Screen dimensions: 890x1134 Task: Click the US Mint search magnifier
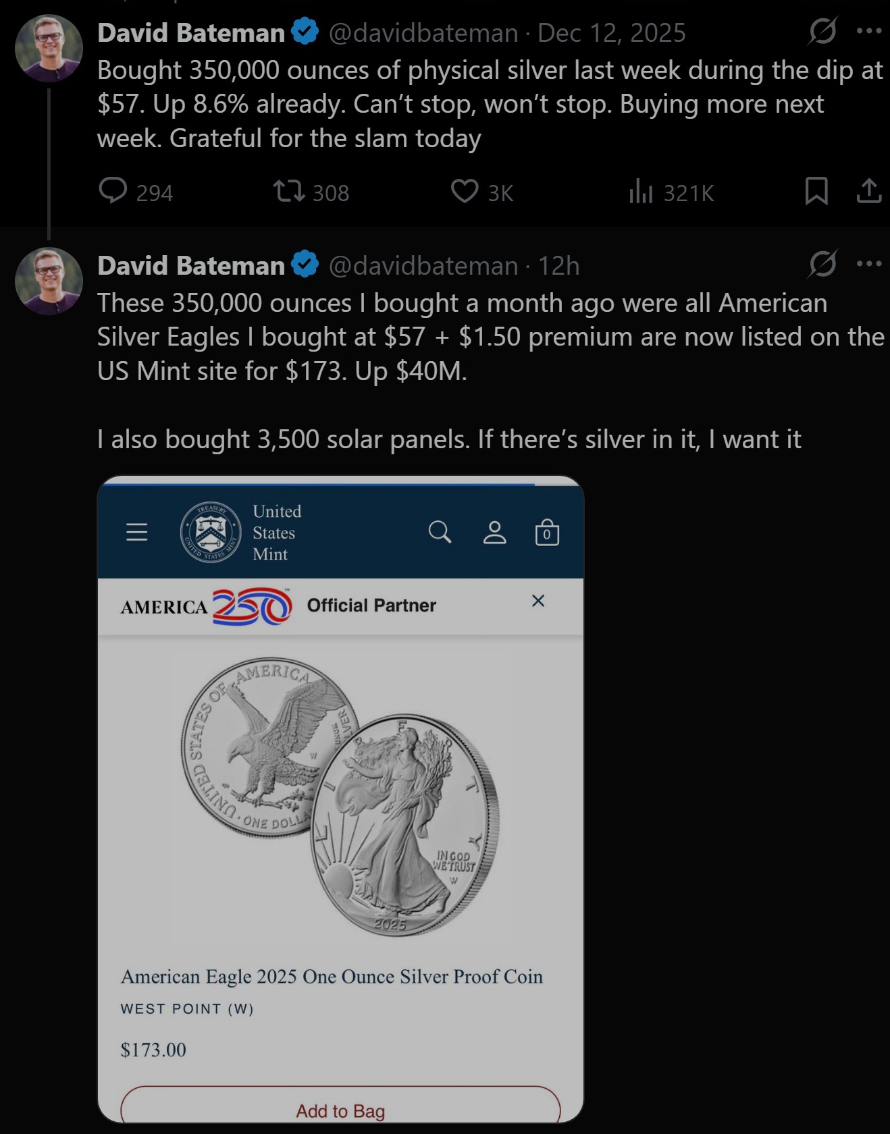[x=440, y=533]
